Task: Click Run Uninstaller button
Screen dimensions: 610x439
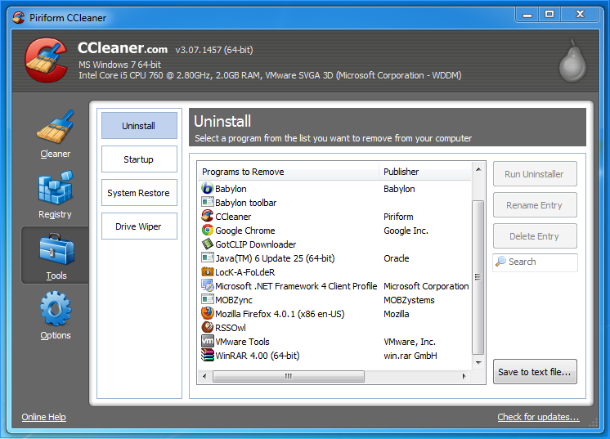Action: pyautogui.click(x=535, y=174)
